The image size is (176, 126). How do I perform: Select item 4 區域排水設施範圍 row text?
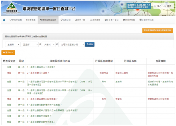[x=42, y=99]
